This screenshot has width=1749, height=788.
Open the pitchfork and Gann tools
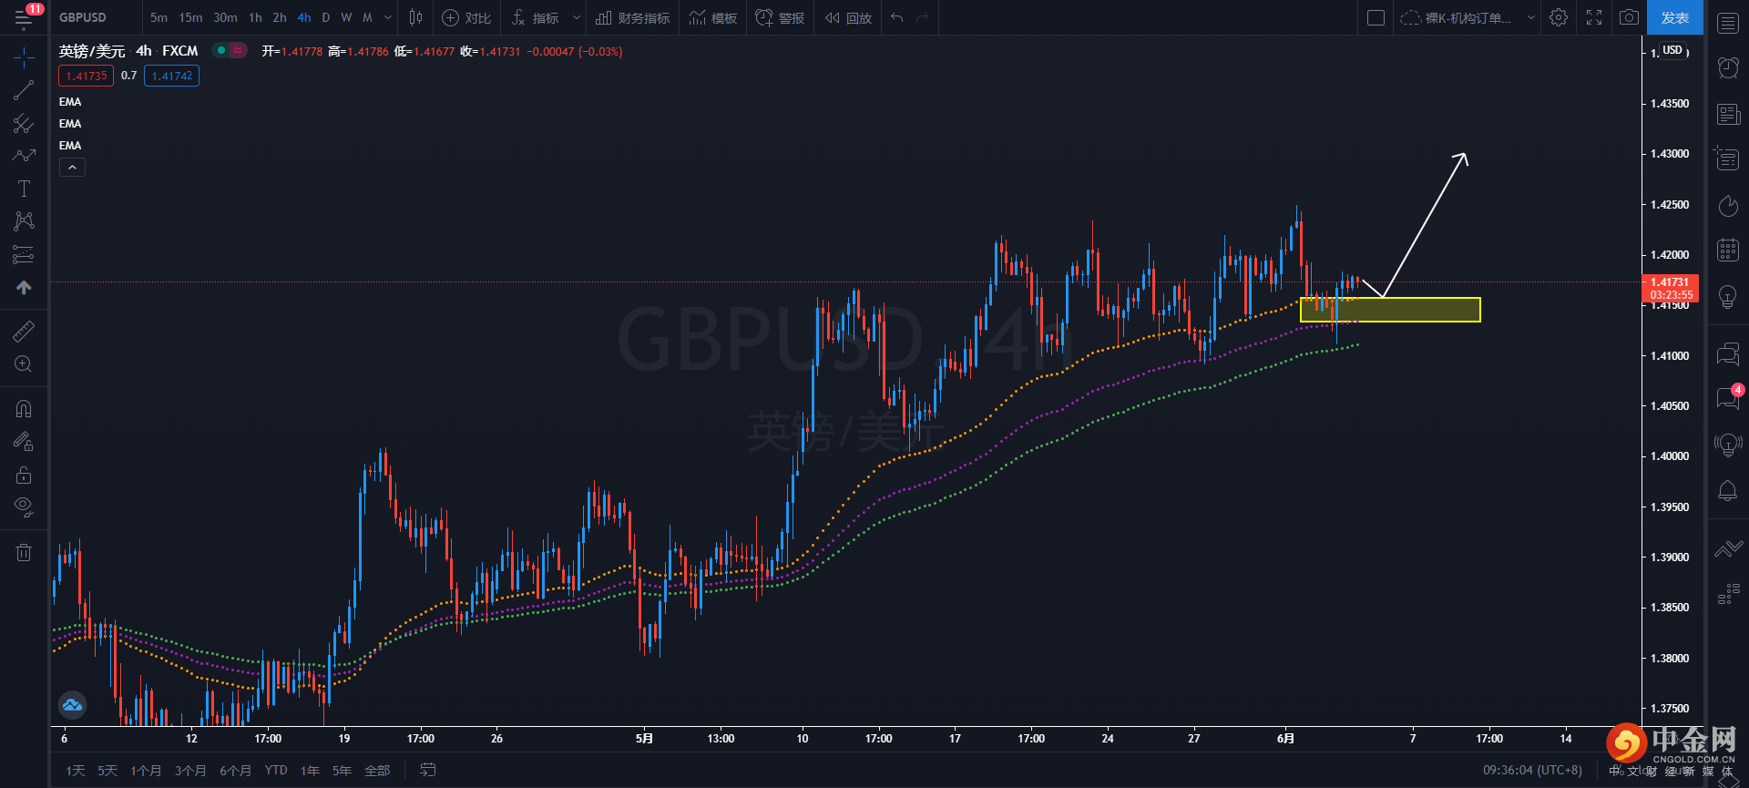[24, 124]
